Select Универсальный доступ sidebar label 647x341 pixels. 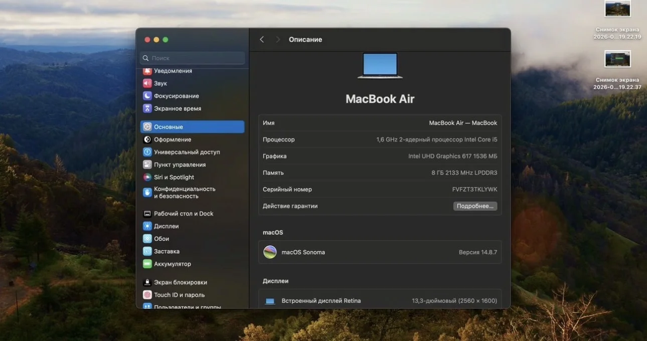tap(187, 152)
